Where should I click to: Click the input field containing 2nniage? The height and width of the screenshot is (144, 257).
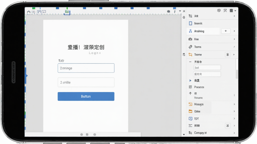pos(86,68)
